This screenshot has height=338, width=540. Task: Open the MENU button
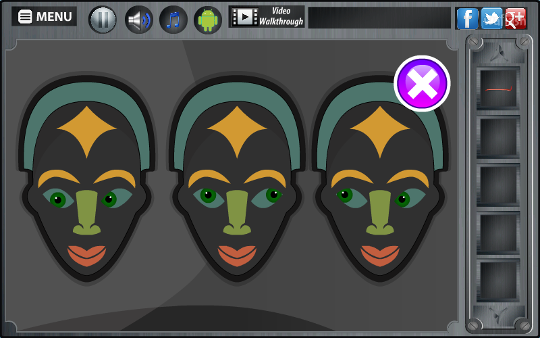coord(44,16)
